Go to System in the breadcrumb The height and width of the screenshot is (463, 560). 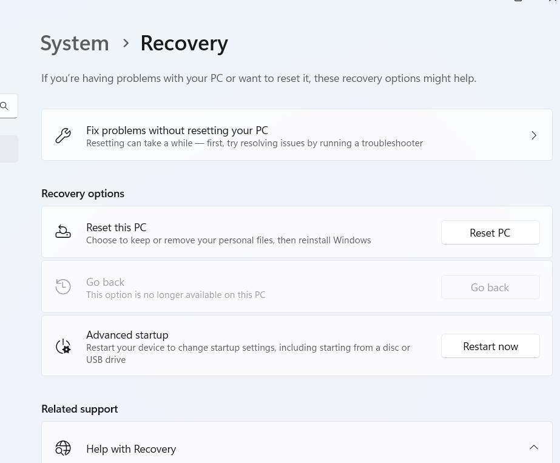tap(75, 44)
